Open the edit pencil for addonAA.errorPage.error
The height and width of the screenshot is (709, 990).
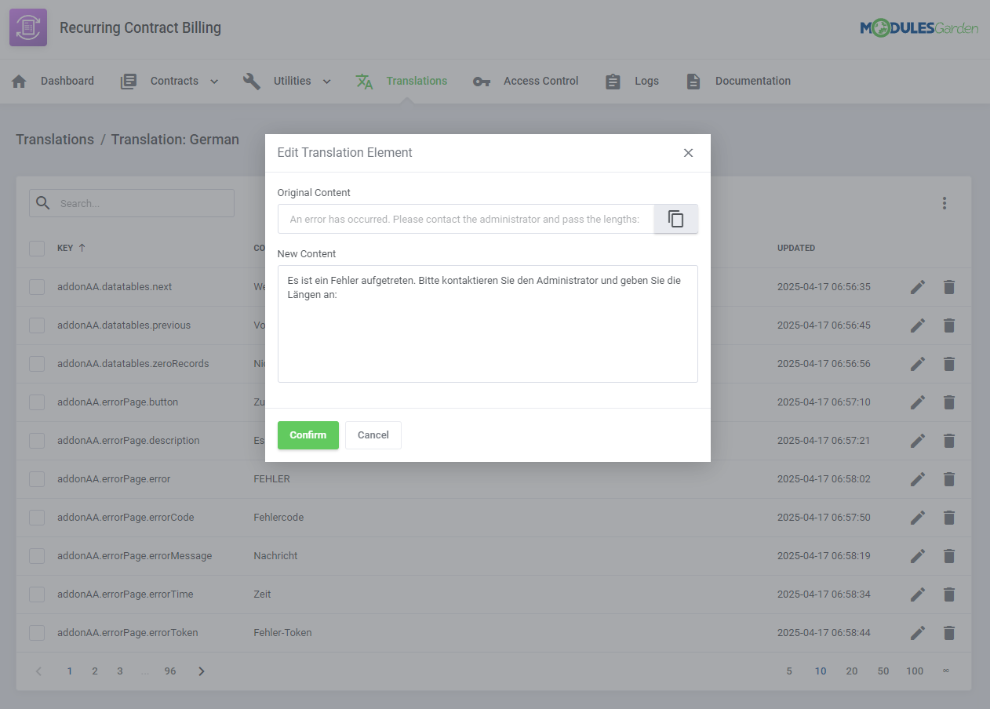click(x=917, y=478)
